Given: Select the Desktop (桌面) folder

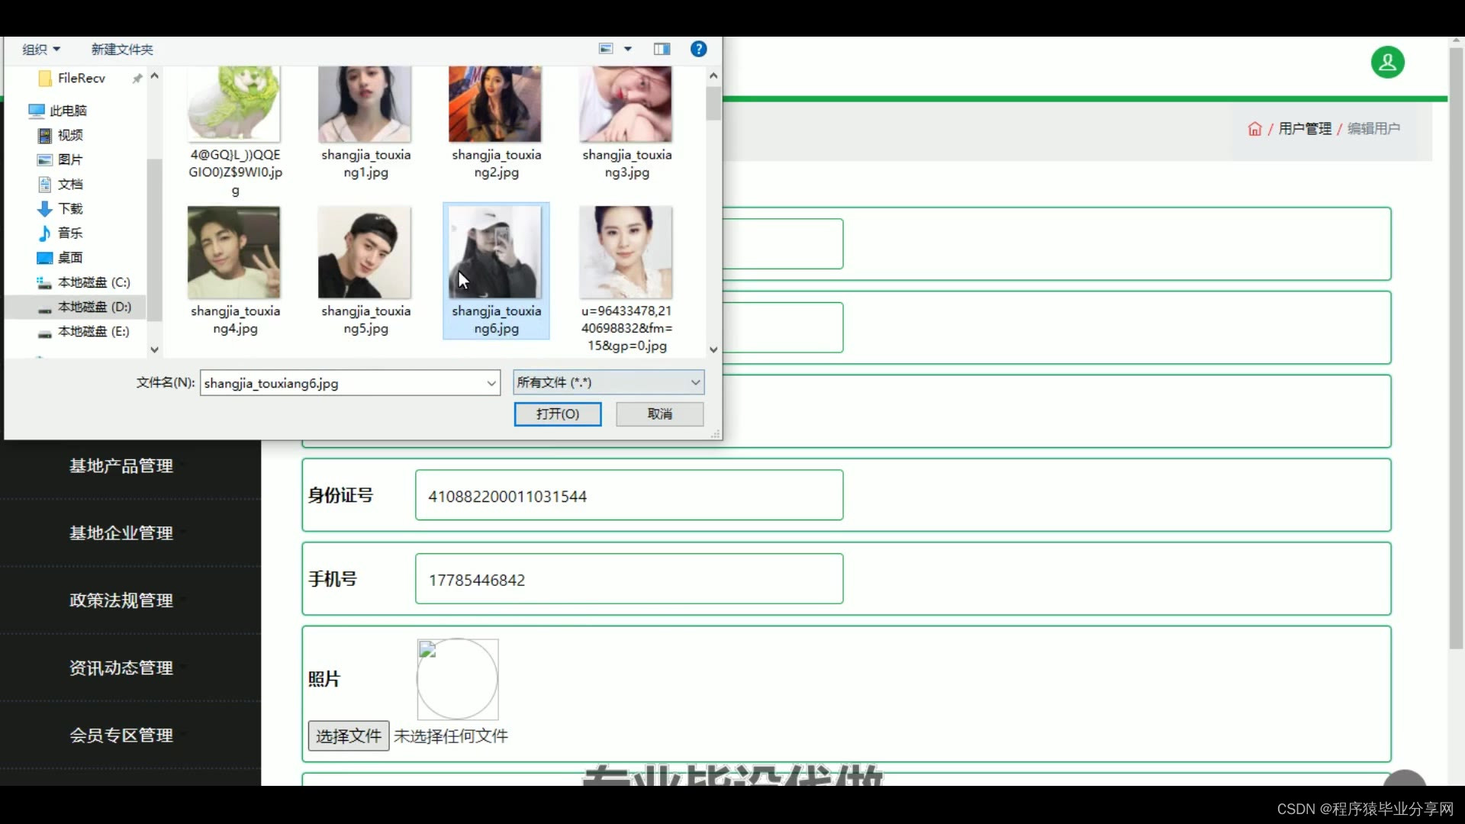Looking at the screenshot, I should (69, 258).
